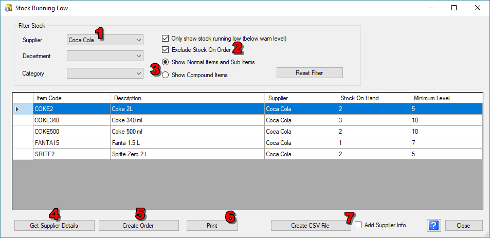Click the Create Order button
This screenshot has width=490, height=238.
click(x=138, y=225)
